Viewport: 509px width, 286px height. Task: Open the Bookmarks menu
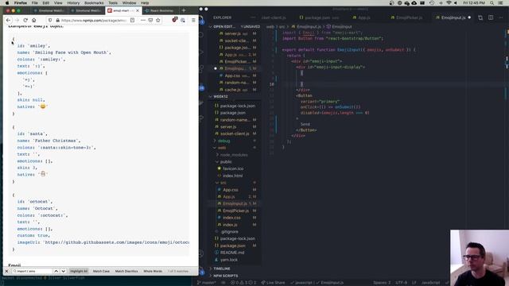(x=94, y=3)
